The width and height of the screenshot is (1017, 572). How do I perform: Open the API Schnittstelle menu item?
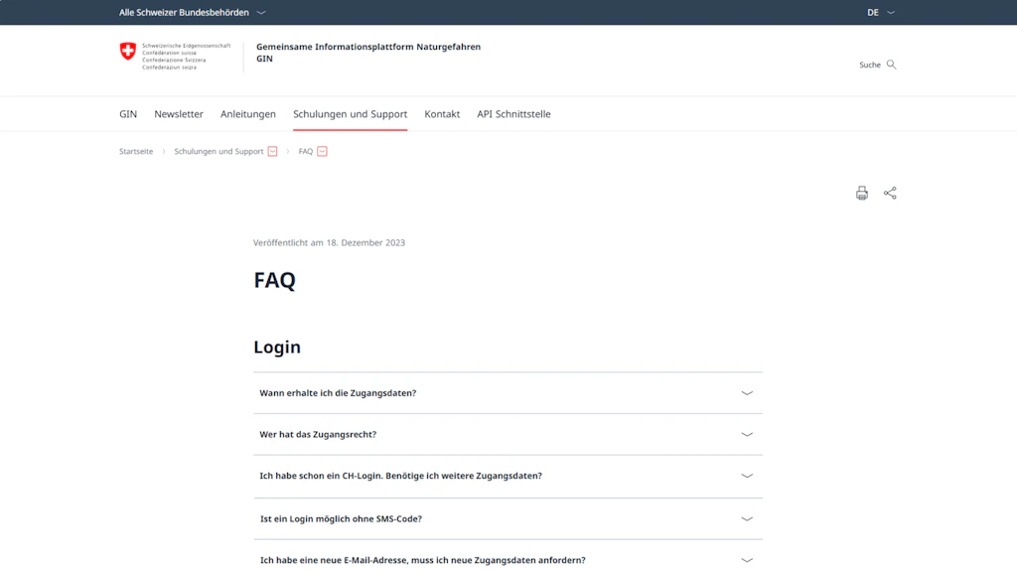click(x=513, y=114)
